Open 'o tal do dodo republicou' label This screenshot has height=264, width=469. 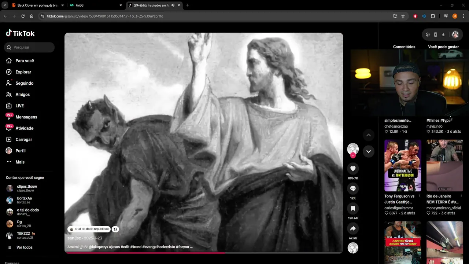pyautogui.click(x=89, y=229)
